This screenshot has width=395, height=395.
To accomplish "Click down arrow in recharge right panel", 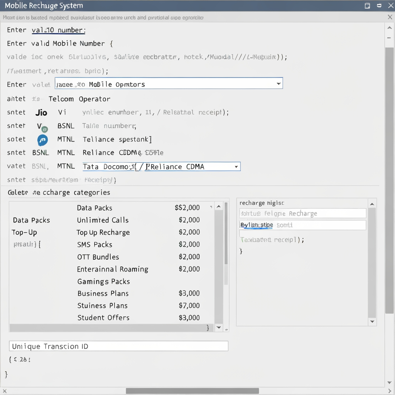I will click(372, 321).
